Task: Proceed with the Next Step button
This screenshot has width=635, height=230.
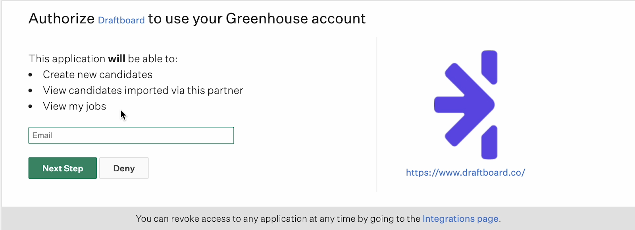Action: (63, 168)
